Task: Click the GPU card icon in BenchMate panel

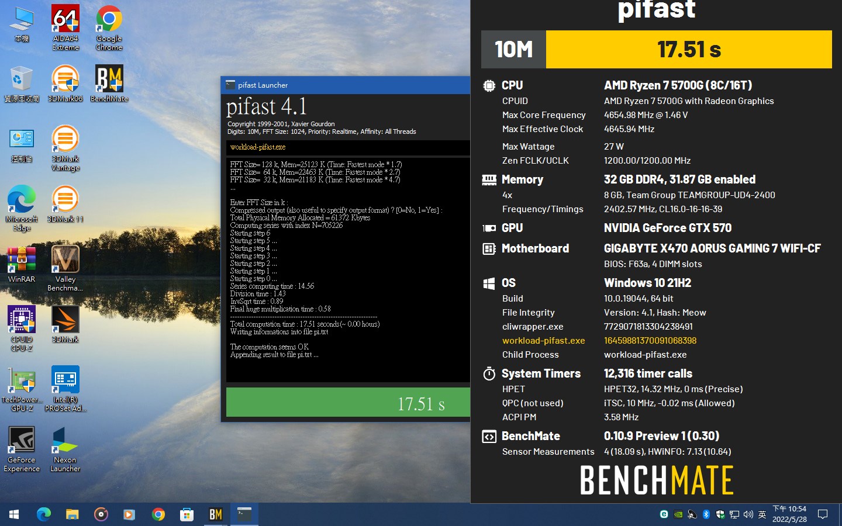Action: click(489, 228)
